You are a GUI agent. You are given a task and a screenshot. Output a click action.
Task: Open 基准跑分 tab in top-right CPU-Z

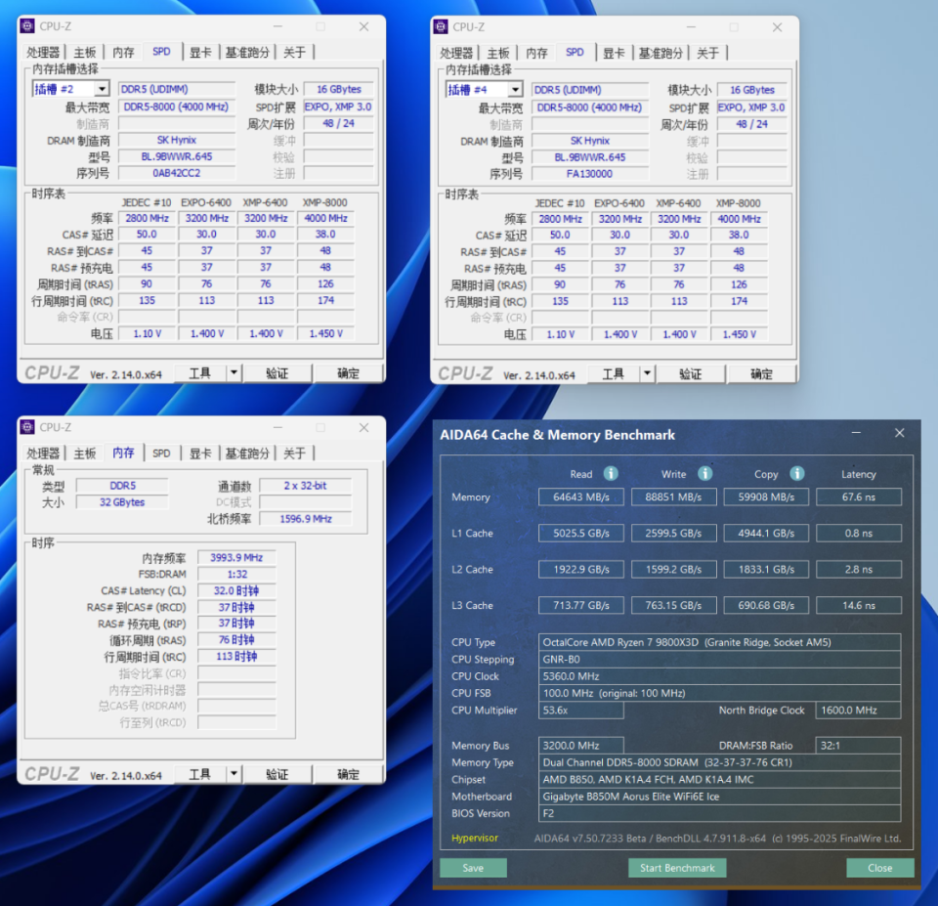pos(661,53)
